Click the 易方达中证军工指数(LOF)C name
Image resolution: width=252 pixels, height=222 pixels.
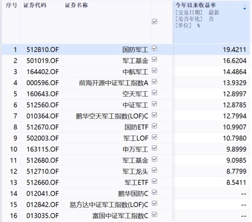point(109,205)
